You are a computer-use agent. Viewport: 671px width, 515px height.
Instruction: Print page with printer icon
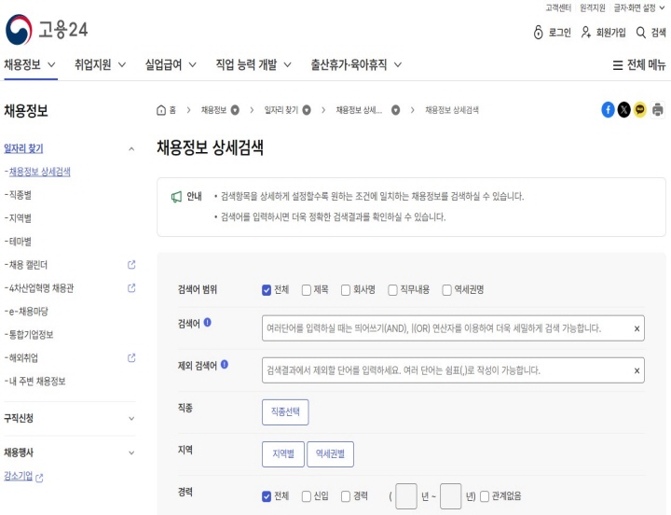click(658, 110)
